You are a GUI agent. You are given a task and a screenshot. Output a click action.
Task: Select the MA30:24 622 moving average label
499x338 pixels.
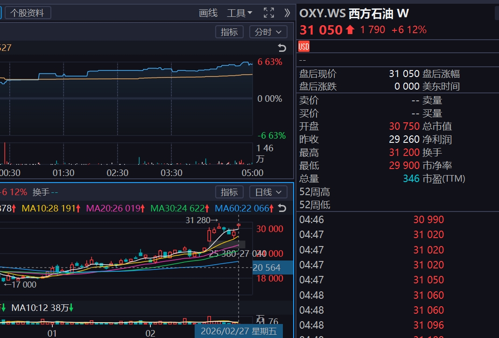pos(180,209)
